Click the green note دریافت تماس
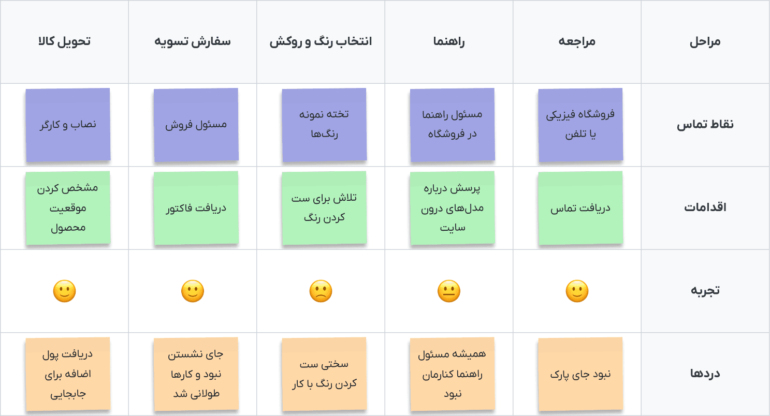This screenshot has width=770, height=416. click(580, 208)
